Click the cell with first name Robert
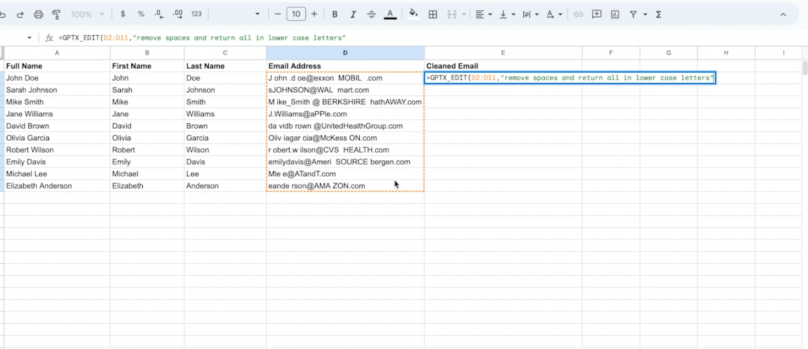The height and width of the screenshot is (349, 808). 147,149
